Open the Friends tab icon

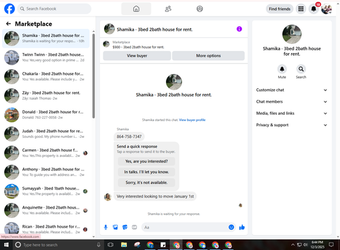(x=168, y=9)
